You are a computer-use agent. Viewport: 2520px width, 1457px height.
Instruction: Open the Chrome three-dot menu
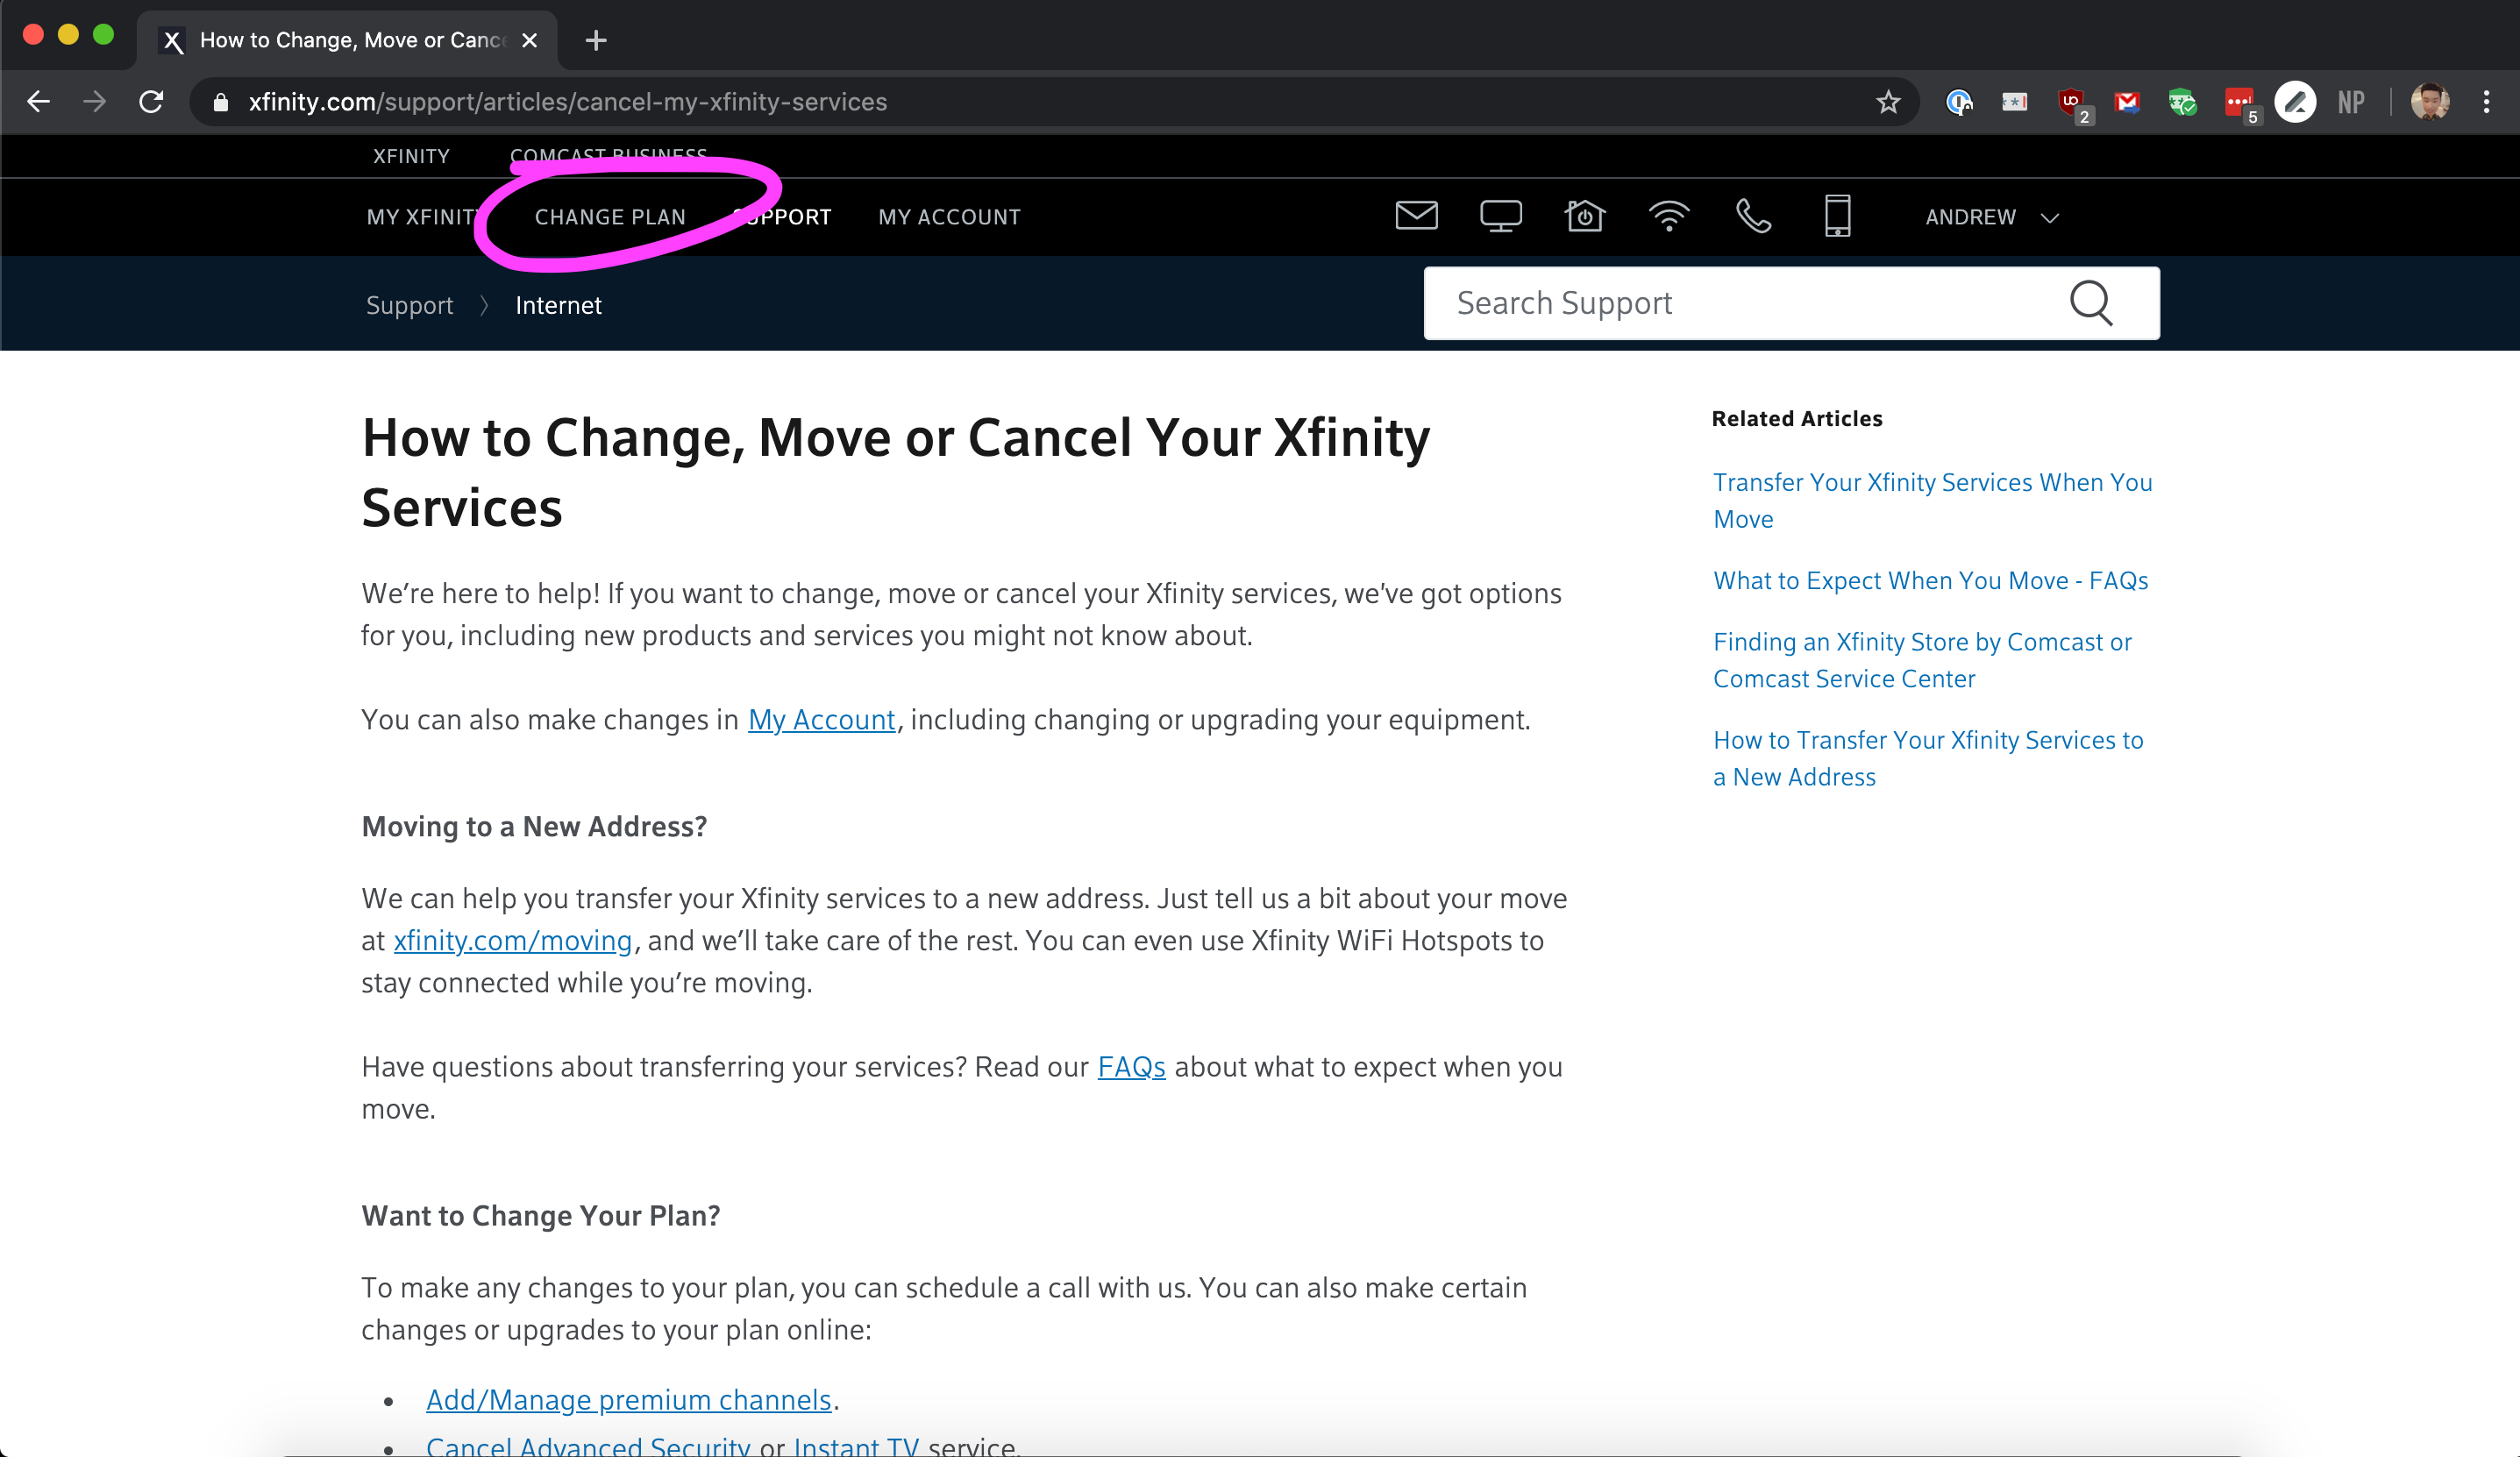pos(2486,101)
